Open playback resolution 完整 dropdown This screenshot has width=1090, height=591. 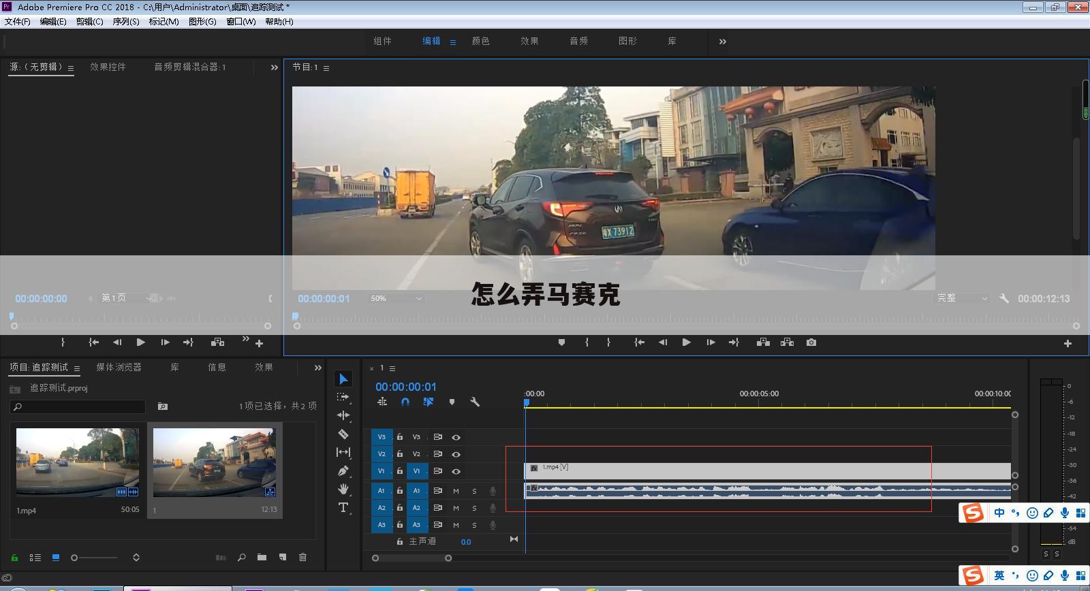[961, 298]
